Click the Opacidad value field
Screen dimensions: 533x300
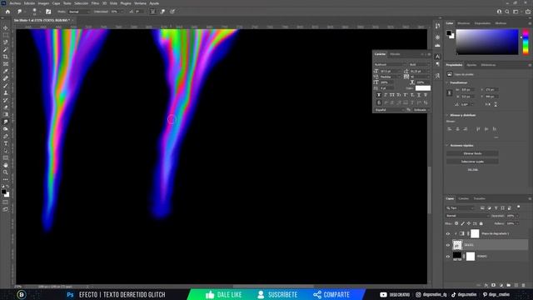[511, 216]
